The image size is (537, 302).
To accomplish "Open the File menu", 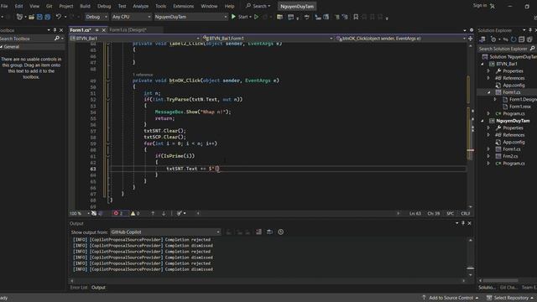I will (4, 6).
